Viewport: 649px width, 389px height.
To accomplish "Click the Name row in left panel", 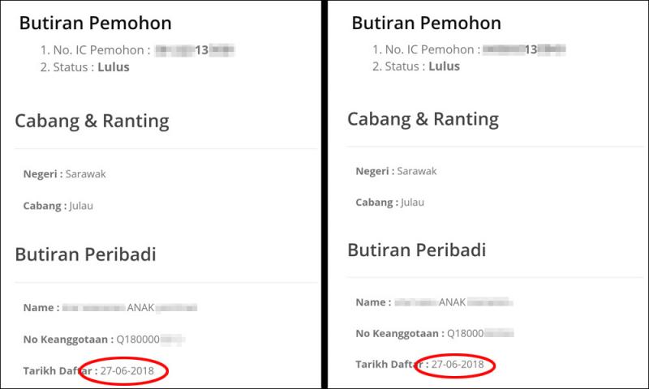I will (111, 308).
